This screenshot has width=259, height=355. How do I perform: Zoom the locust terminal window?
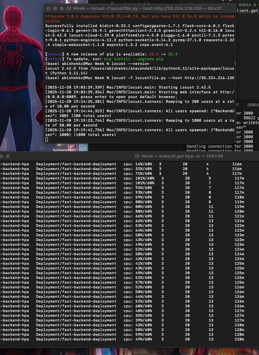pyautogui.click(x=62, y=8)
